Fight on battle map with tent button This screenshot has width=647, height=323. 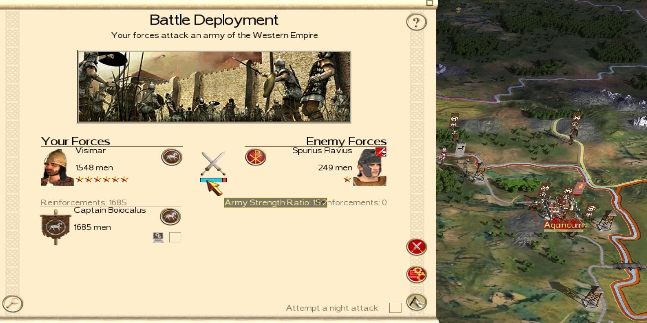pos(417,302)
